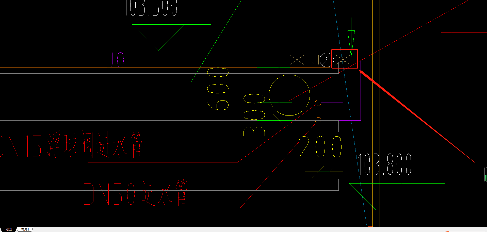487x232 pixels.
Task: Select the small check-valve symbol before gauge
Action: pos(314,61)
